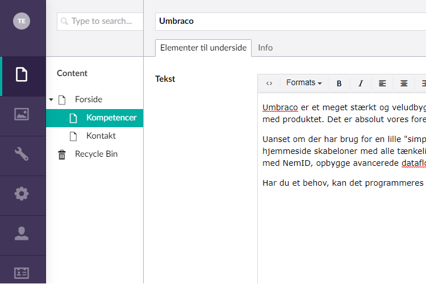Viewport: 426px width, 284px height.
Task: Open the Settings wrench section
Action: (x=22, y=154)
